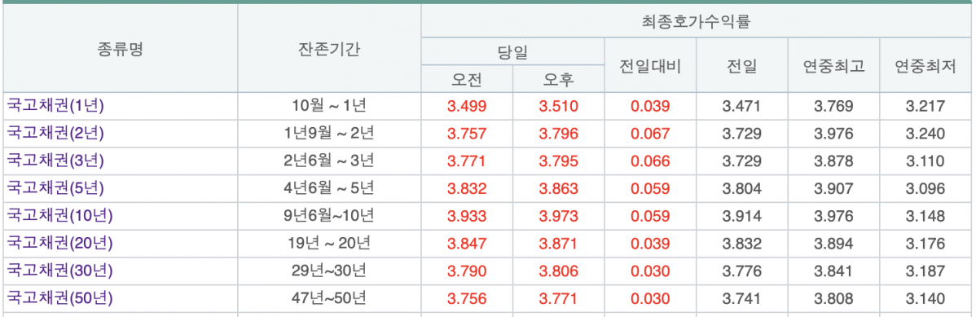Click morning yield 3.499
This screenshot has width=976, height=317.
tap(467, 107)
